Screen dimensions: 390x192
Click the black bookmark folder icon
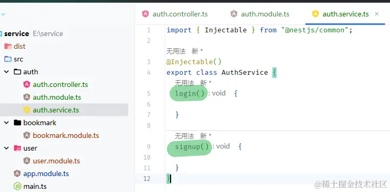point(17,123)
